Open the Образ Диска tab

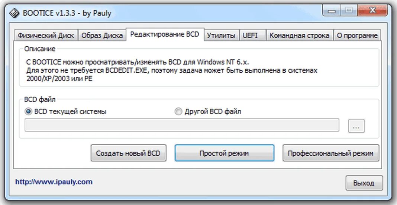(x=102, y=36)
